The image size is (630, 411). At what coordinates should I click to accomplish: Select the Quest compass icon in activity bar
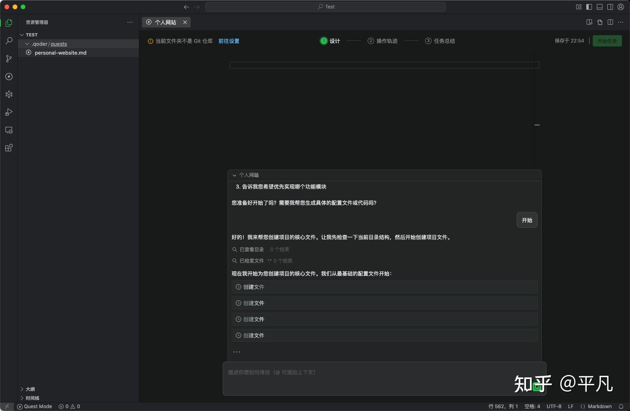(9, 76)
